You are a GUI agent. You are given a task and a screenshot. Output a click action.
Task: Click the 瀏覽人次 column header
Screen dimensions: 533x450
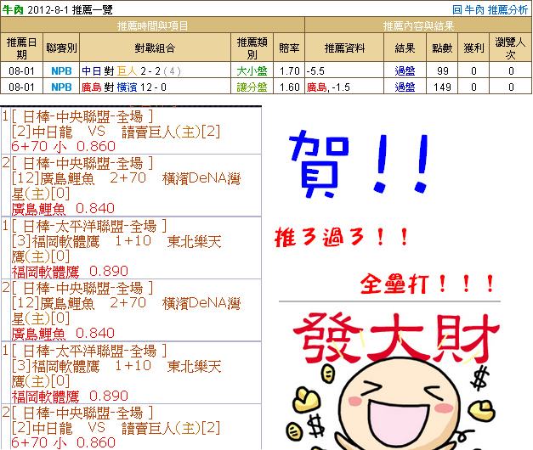click(x=510, y=48)
